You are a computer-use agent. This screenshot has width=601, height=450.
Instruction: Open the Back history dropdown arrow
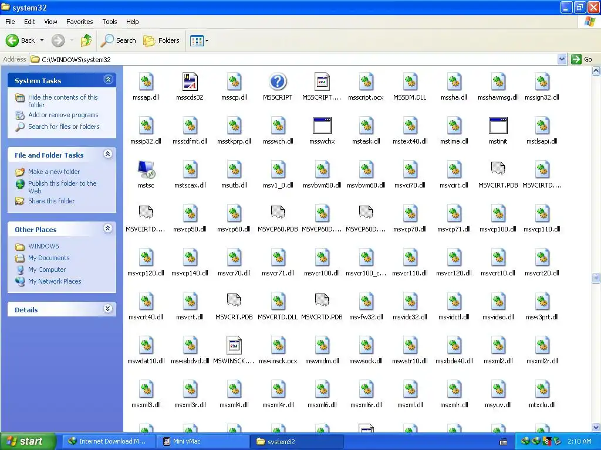(x=42, y=40)
